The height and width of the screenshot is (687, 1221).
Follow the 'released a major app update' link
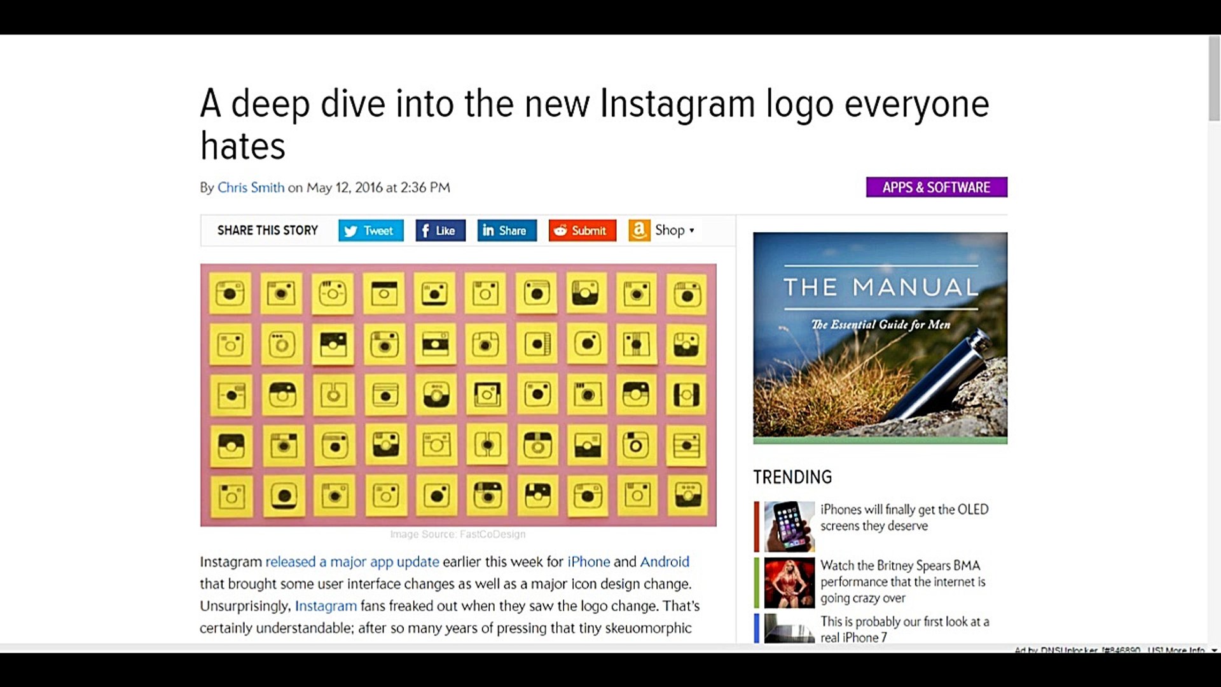pyautogui.click(x=352, y=562)
